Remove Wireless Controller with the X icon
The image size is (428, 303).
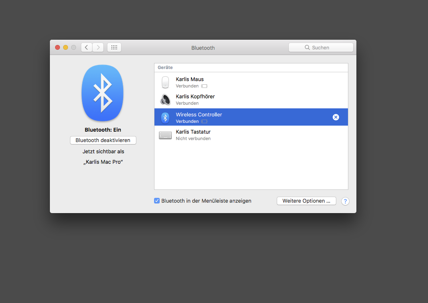pyautogui.click(x=336, y=117)
